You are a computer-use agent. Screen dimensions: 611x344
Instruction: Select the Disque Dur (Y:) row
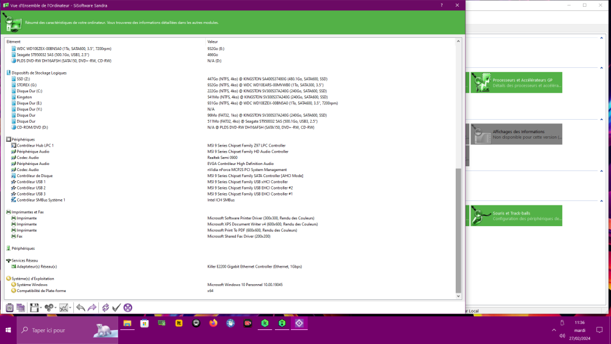coord(230,109)
